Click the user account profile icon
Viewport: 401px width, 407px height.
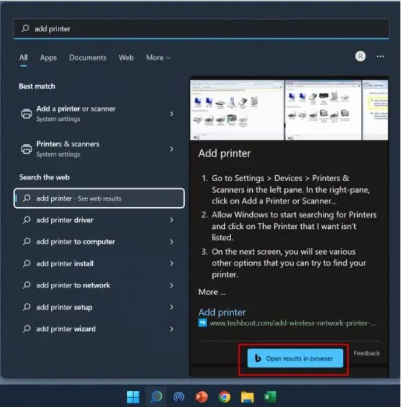[360, 57]
